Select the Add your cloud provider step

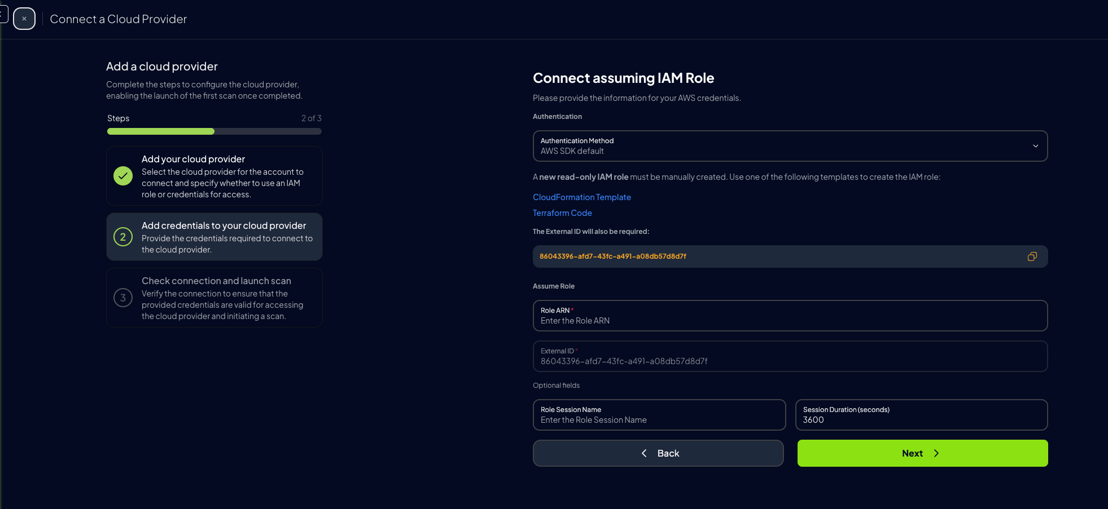[x=214, y=176]
